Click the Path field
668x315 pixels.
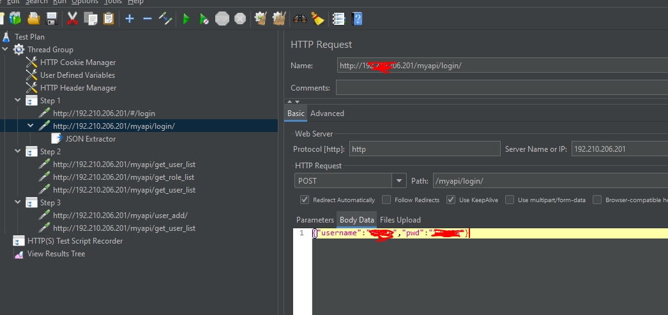[x=550, y=180]
